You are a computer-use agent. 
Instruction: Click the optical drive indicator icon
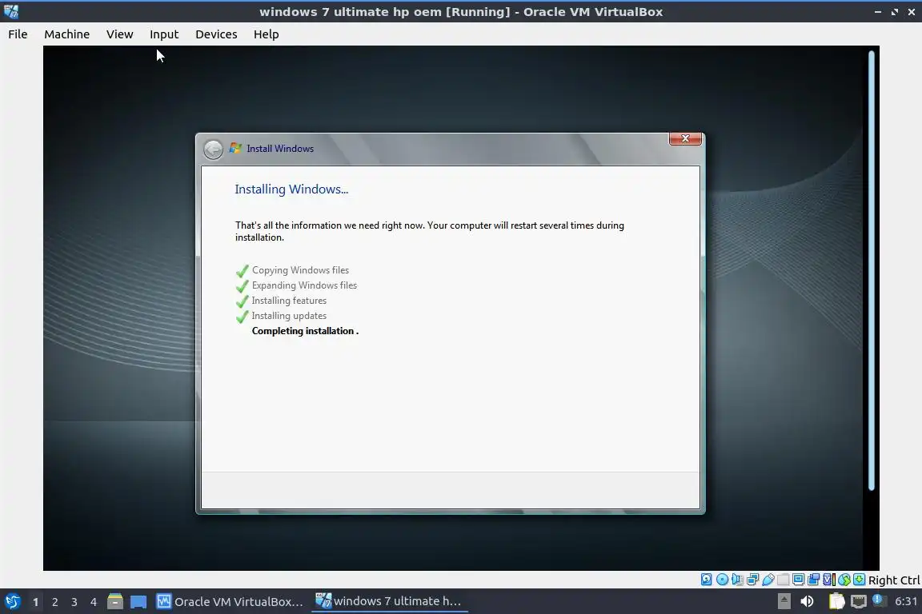coord(722,580)
